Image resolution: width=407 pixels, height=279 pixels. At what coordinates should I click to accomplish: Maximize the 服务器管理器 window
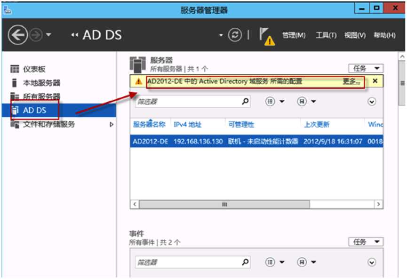coord(376,8)
